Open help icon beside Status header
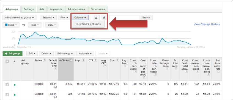233x100 pixels. [x=44, y=60]
